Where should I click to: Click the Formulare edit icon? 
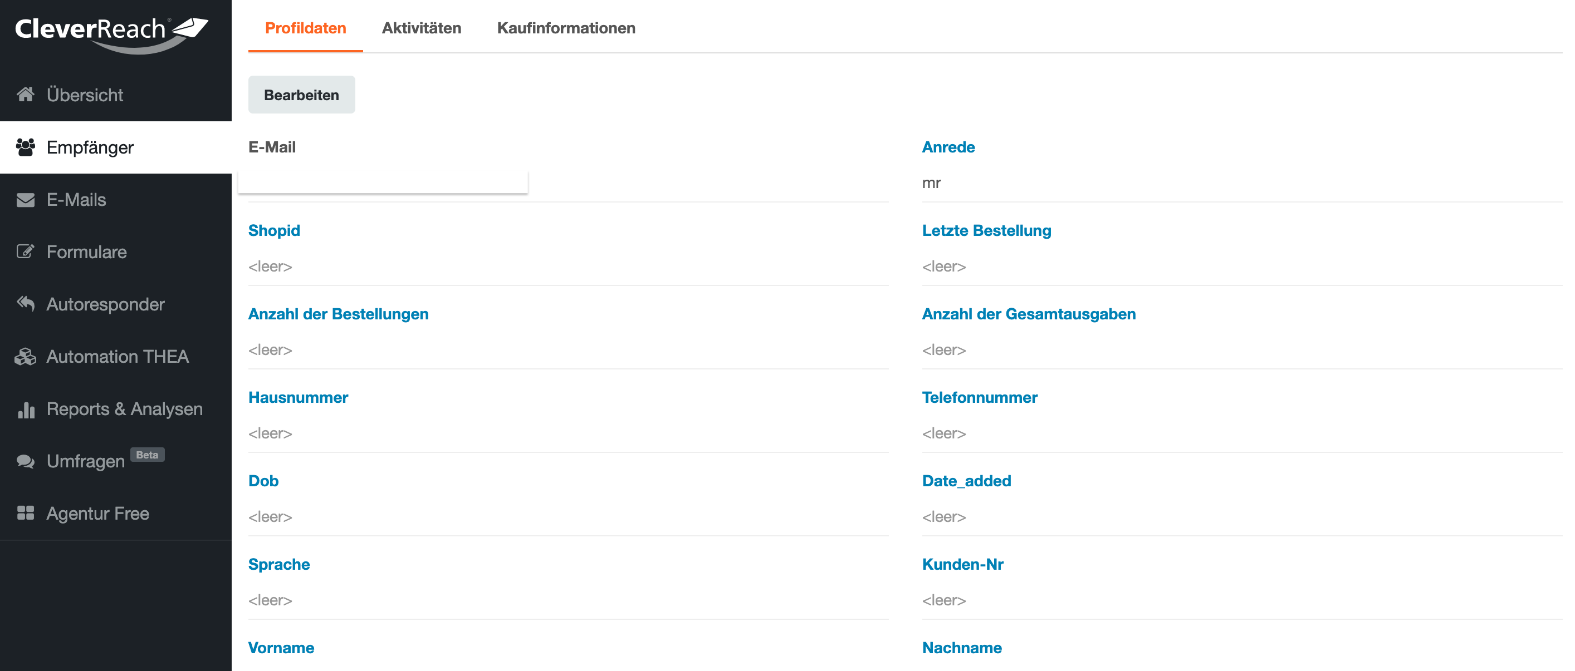pos(26,251)
